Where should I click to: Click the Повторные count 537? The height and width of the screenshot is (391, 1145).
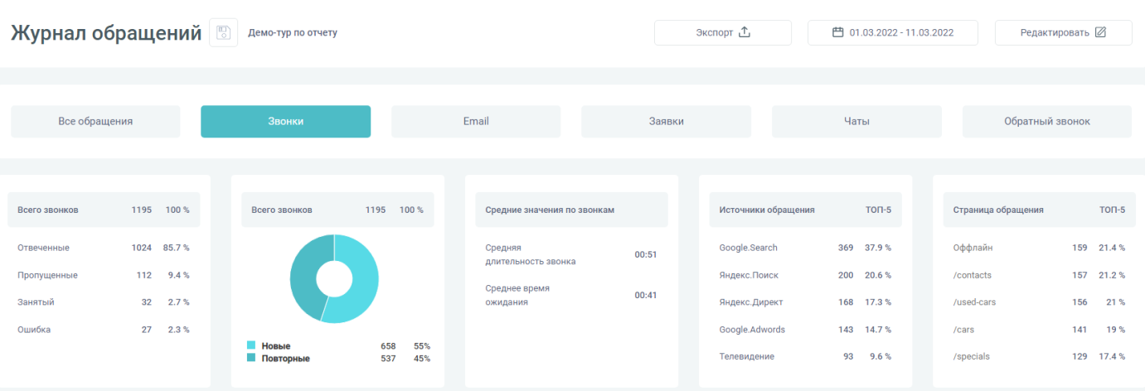pos(388,359)
